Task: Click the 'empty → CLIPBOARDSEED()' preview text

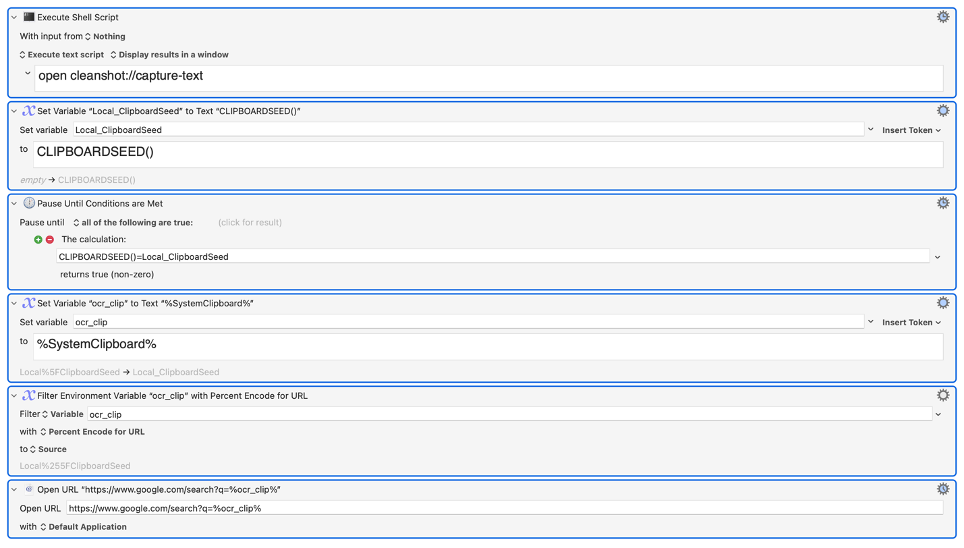Action: coord(78,180)
